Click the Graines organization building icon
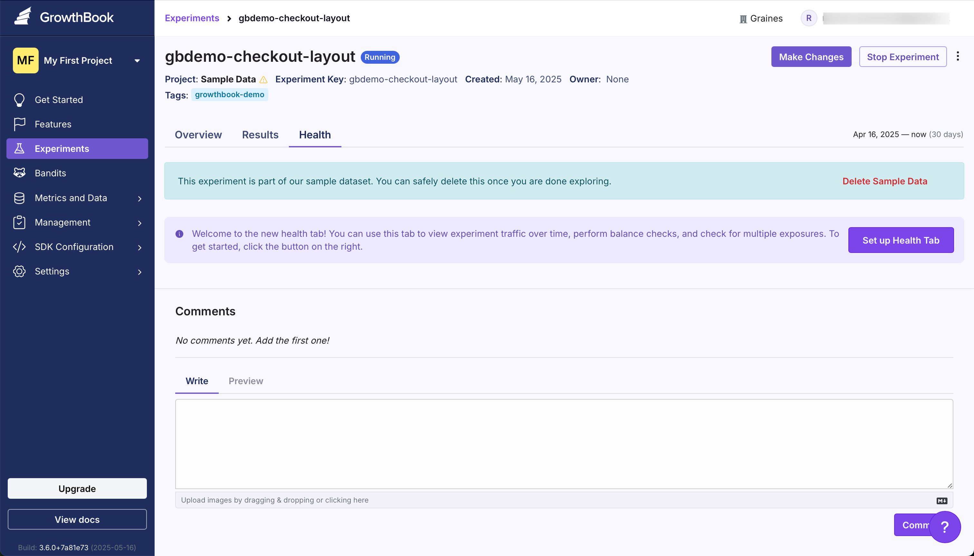The image size is (974, 556). tap(743, 19)
